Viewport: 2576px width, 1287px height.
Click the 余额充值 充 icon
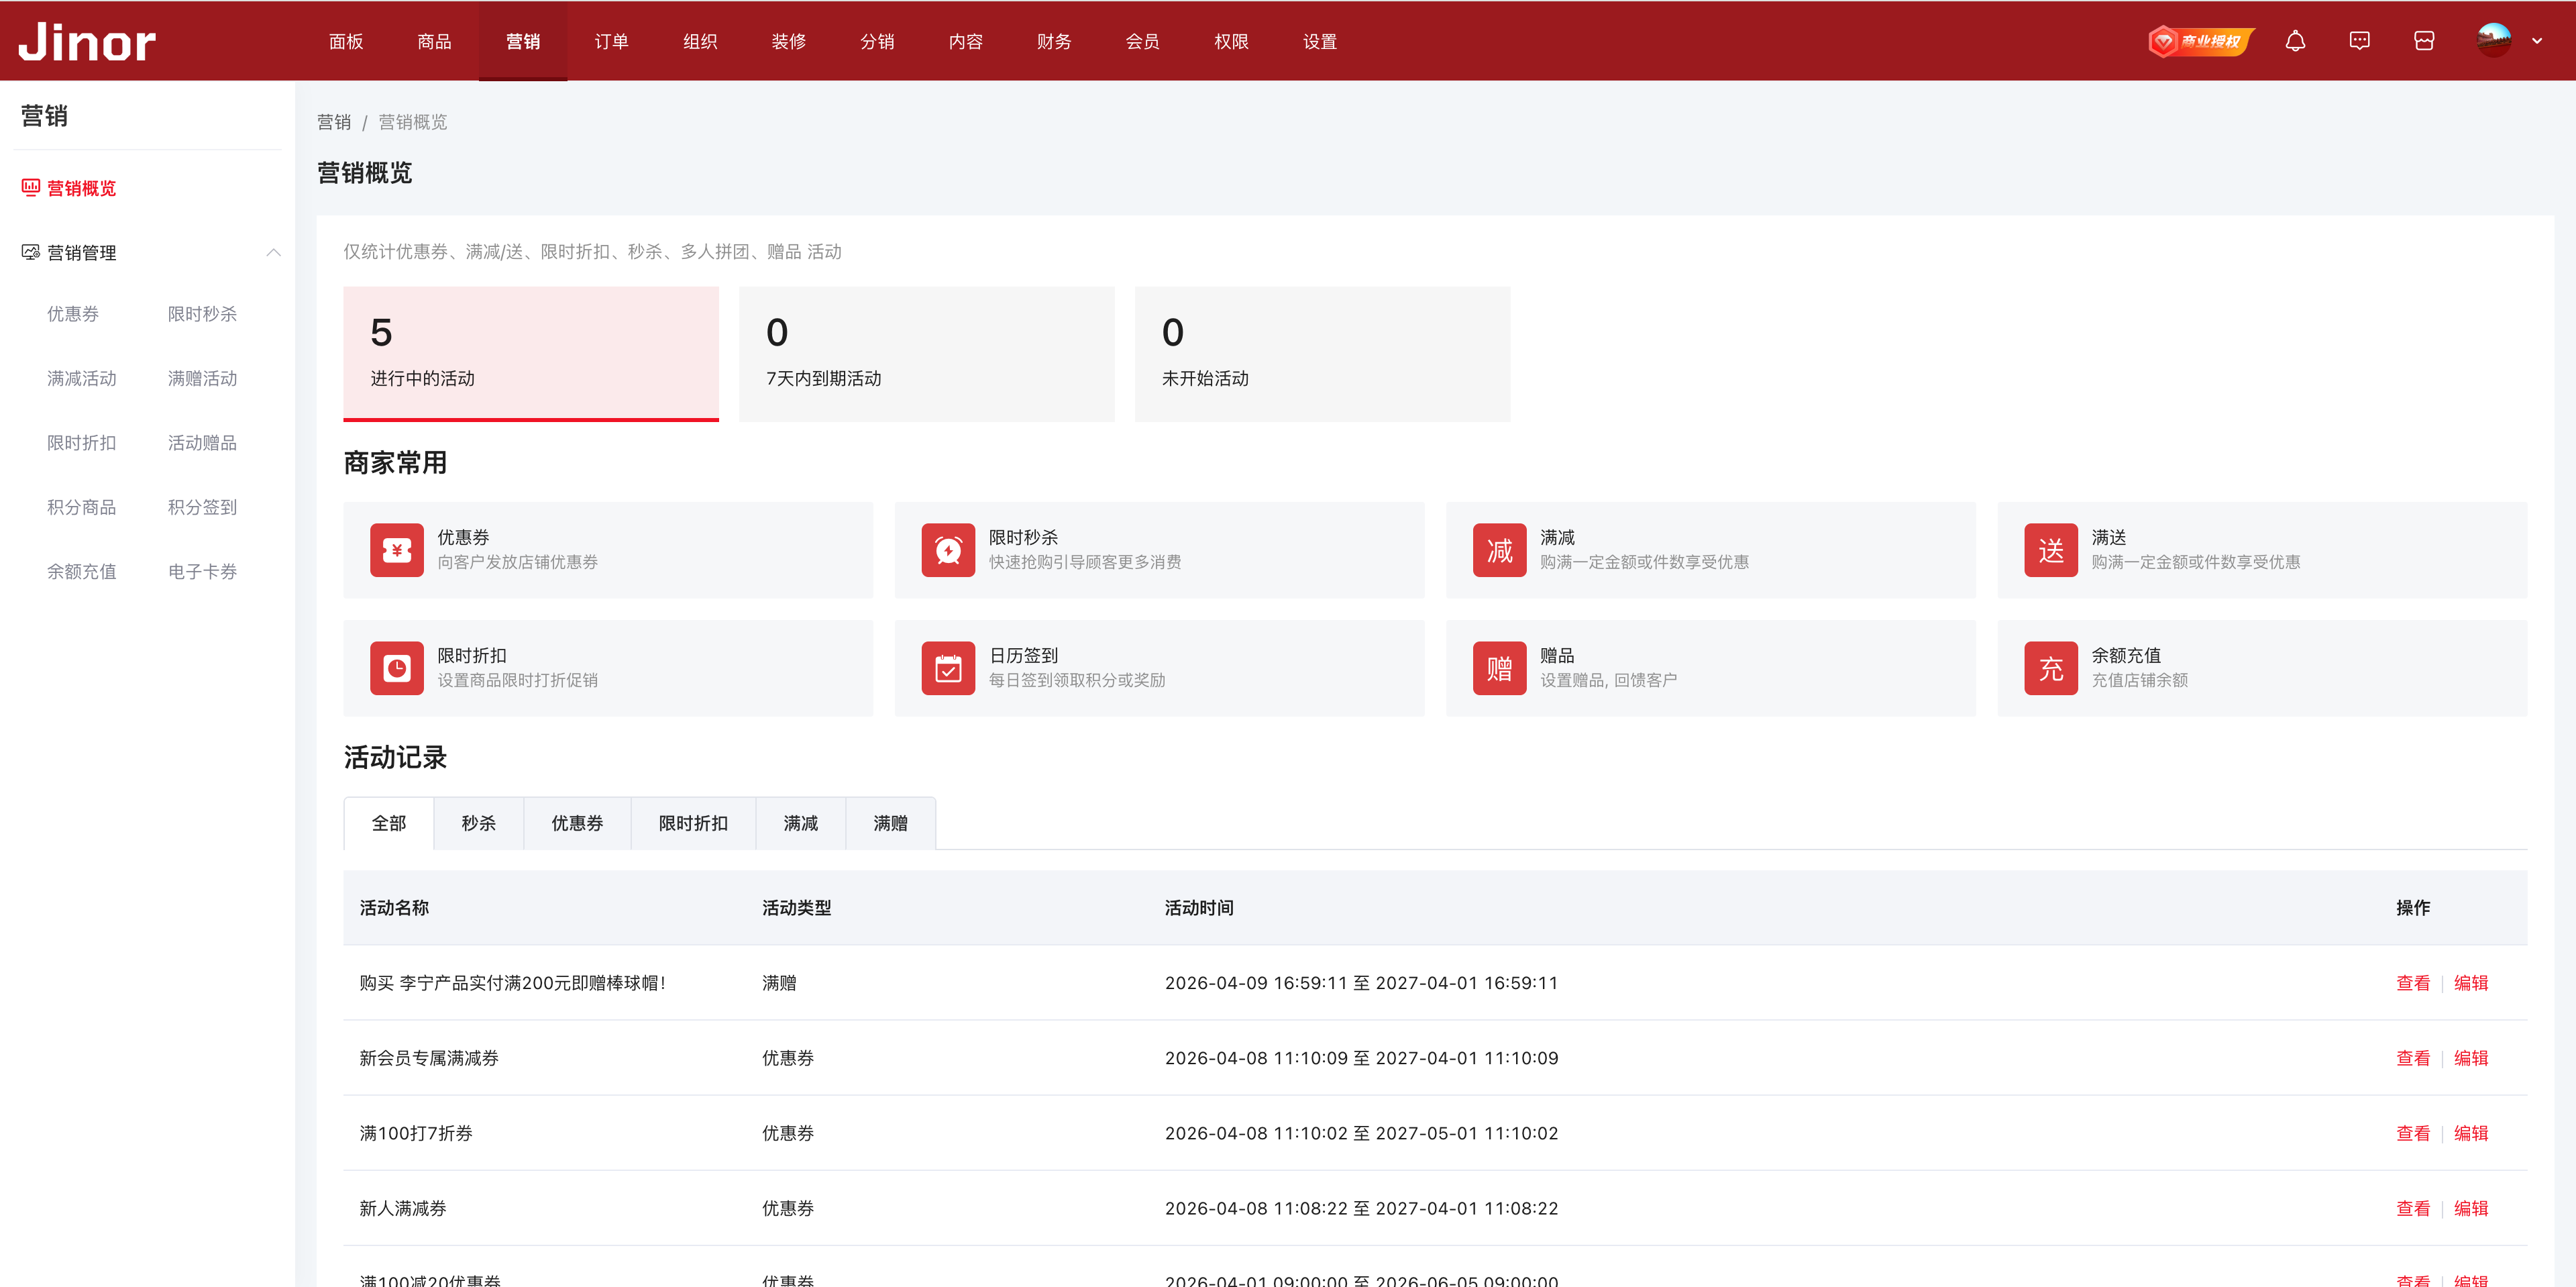(x=2051, y=668)
